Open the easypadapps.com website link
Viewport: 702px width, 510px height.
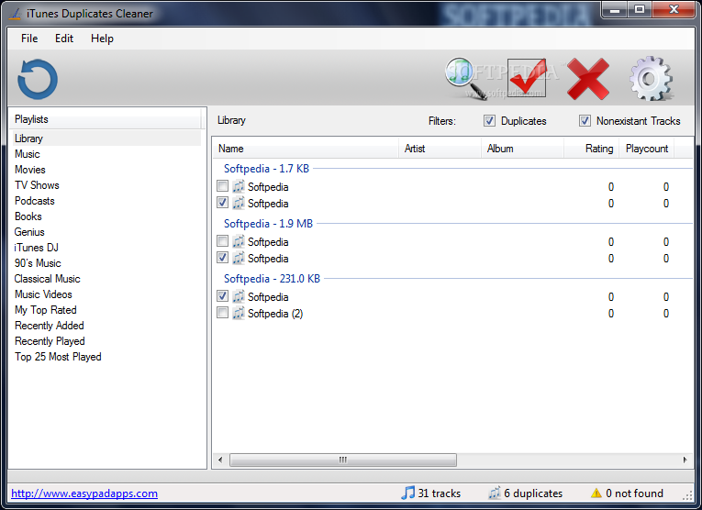click(84, 493)
